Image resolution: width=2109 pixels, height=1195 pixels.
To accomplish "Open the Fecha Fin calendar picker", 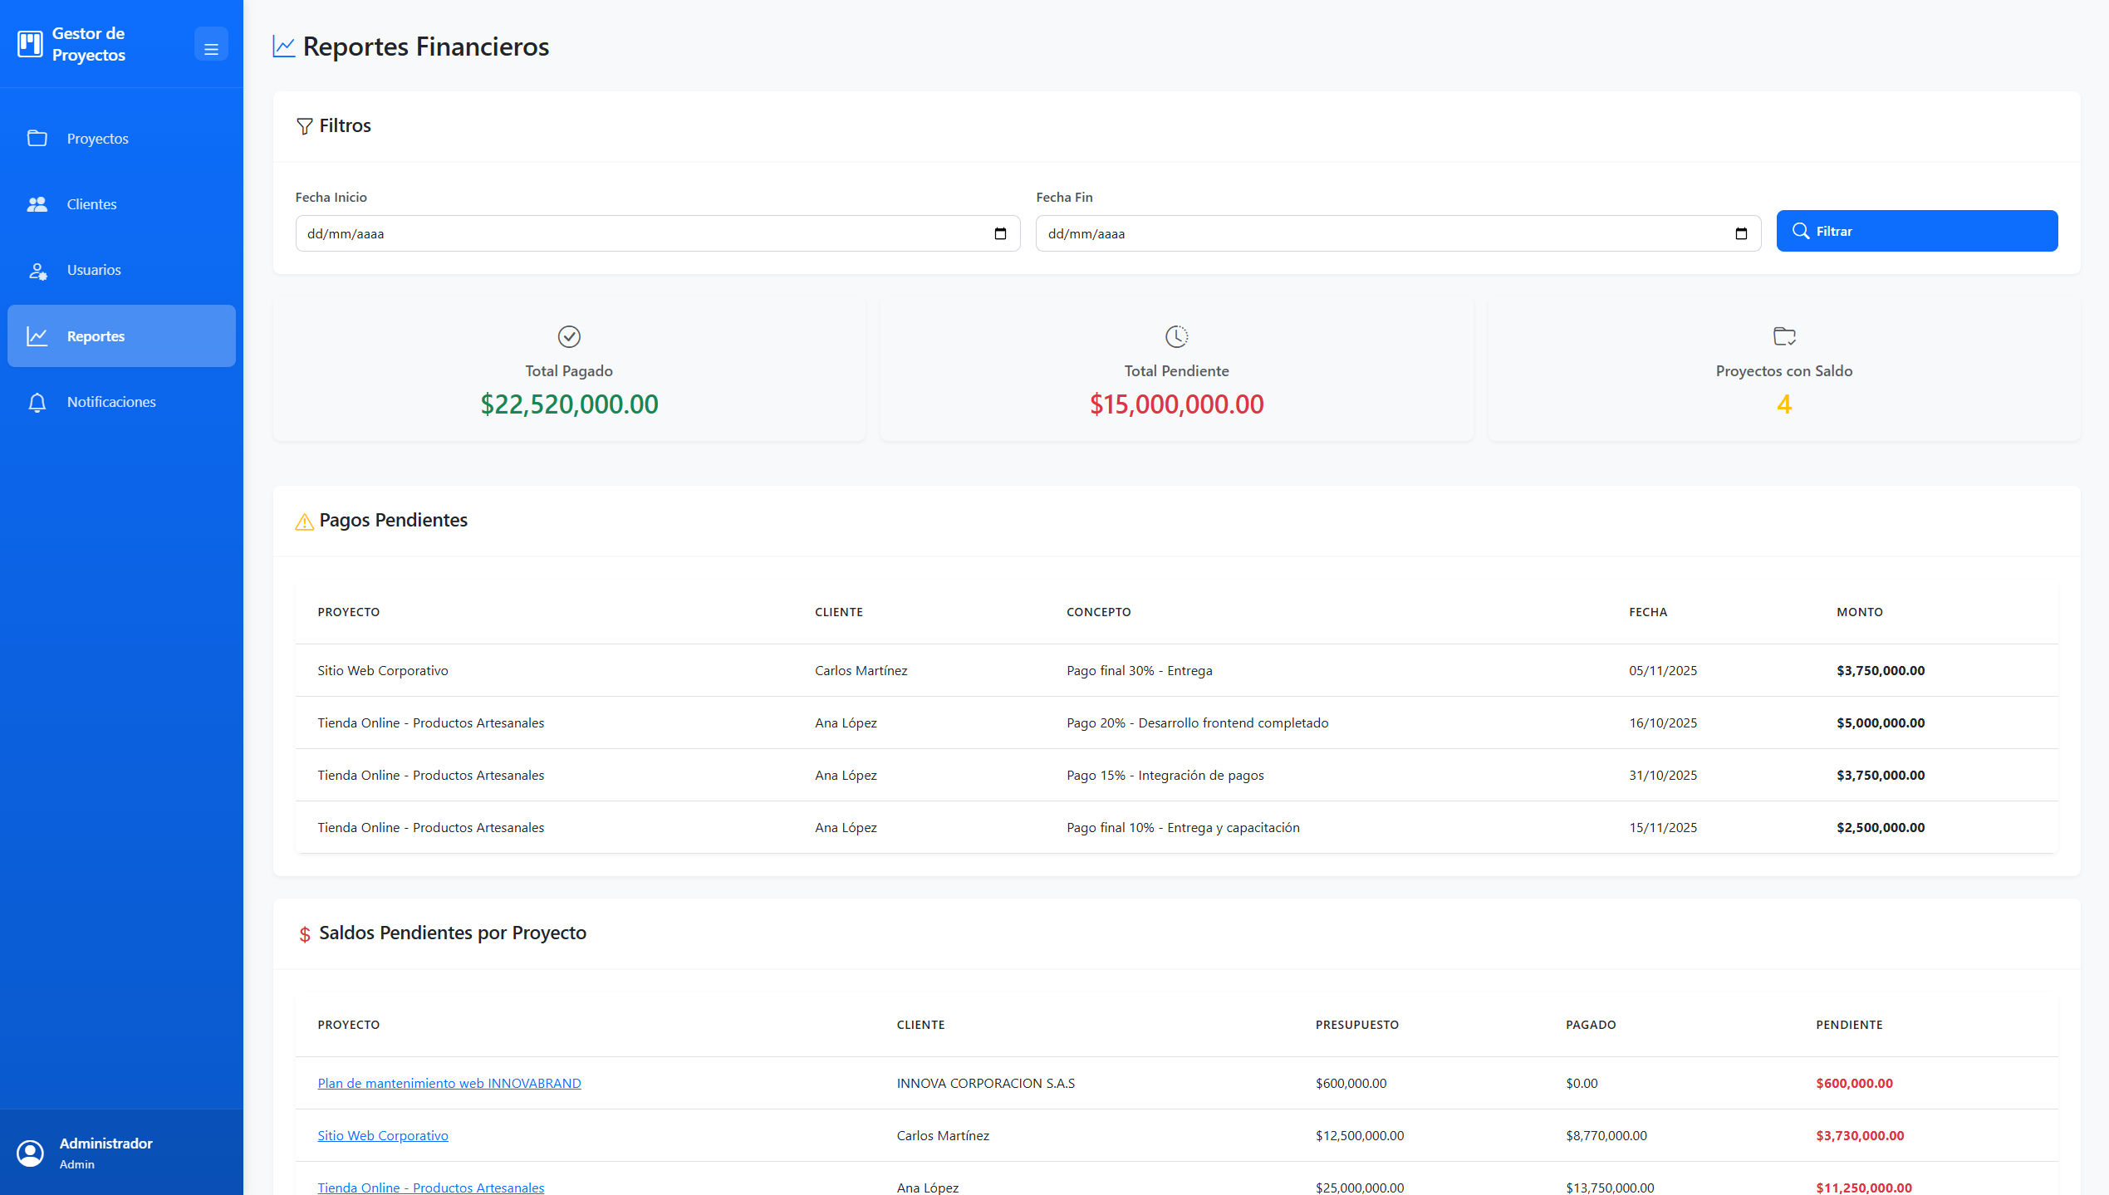I will click(1741, 234).
